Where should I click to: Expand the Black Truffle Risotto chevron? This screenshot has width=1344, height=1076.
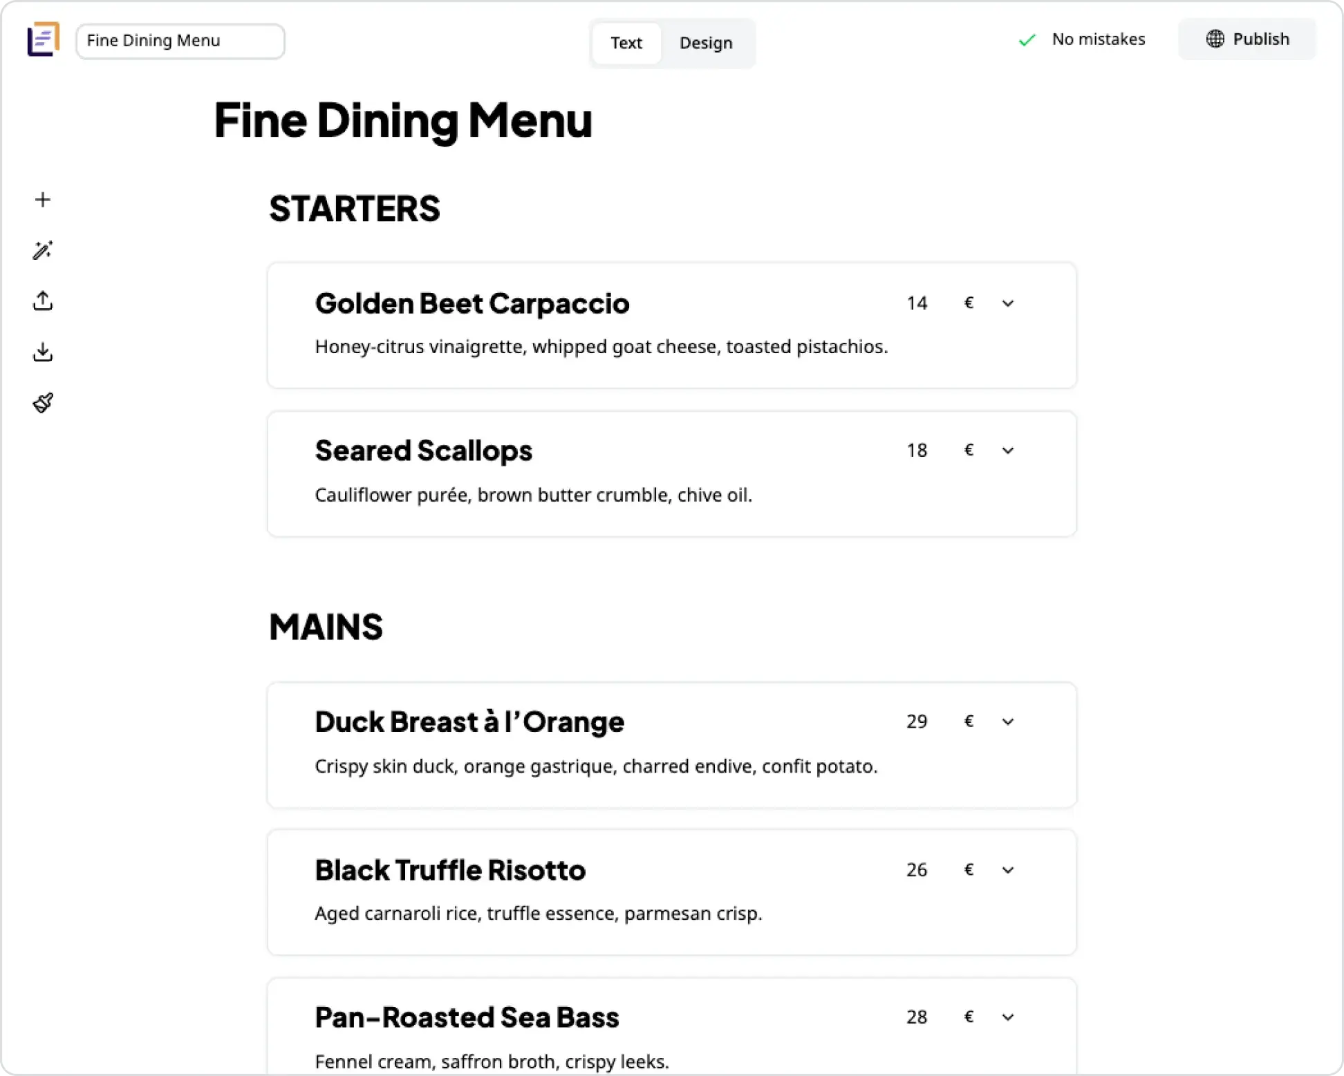[x=1008, y=870]
